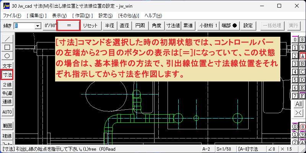Open the 設定(S) menu
The width and height of the screenshot is (306, 153).
click(106, 16)
